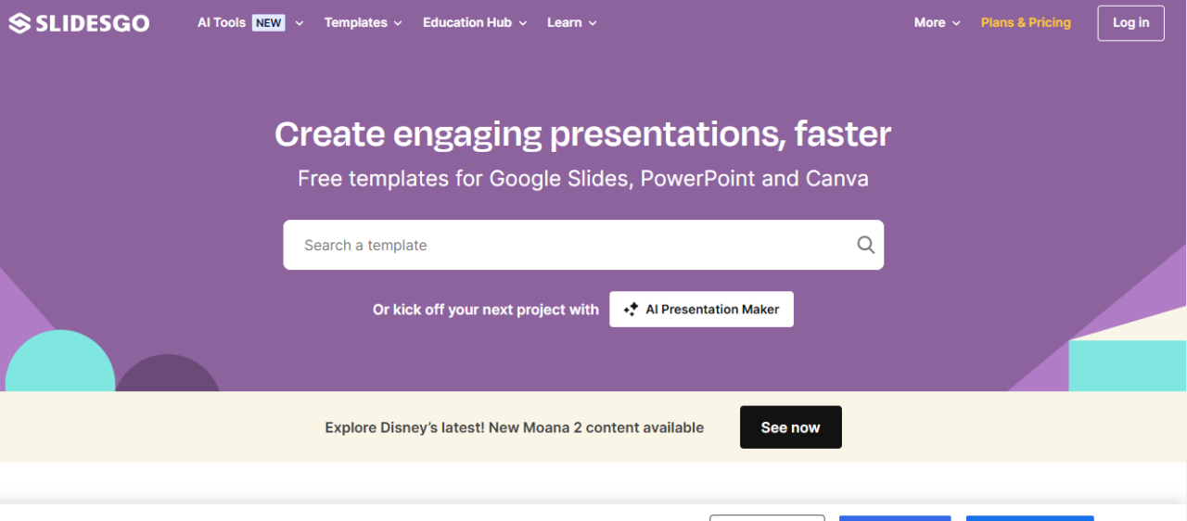The height and width of the screenshot is (521, 1187).
Task: Open the More menu
Action: click(x=937, y=23)
